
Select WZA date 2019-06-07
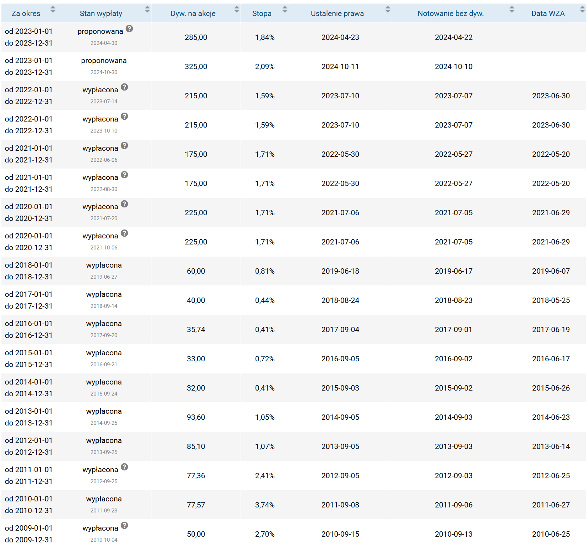pos(551,271)
